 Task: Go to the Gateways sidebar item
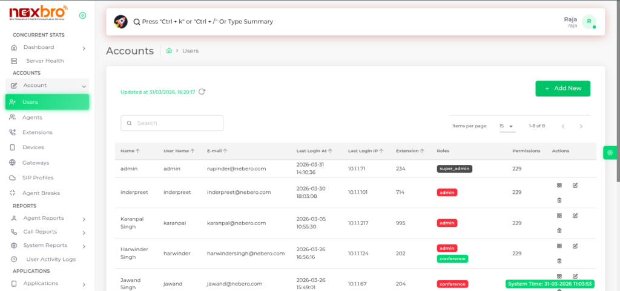tap(36, 163)
